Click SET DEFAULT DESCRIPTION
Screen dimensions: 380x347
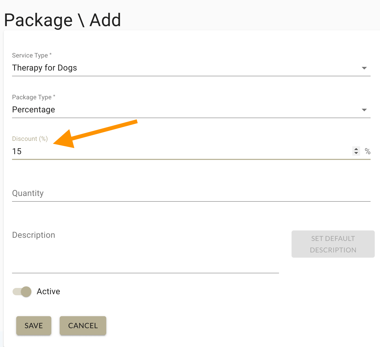[333, 244]
